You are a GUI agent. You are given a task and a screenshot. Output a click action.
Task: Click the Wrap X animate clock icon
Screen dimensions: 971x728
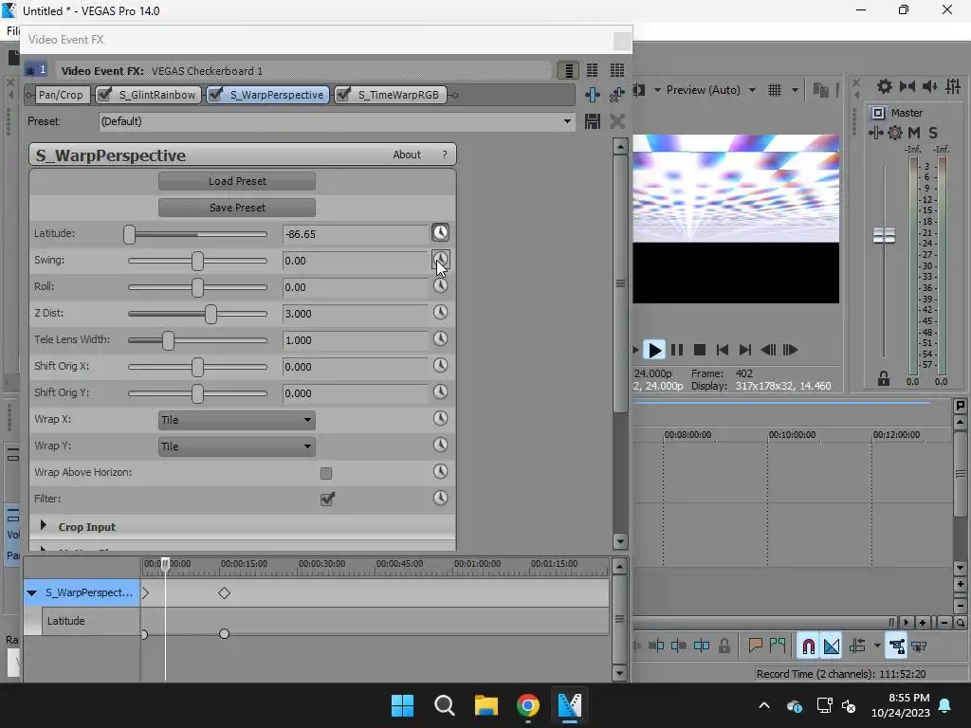(x=440, y=419)
